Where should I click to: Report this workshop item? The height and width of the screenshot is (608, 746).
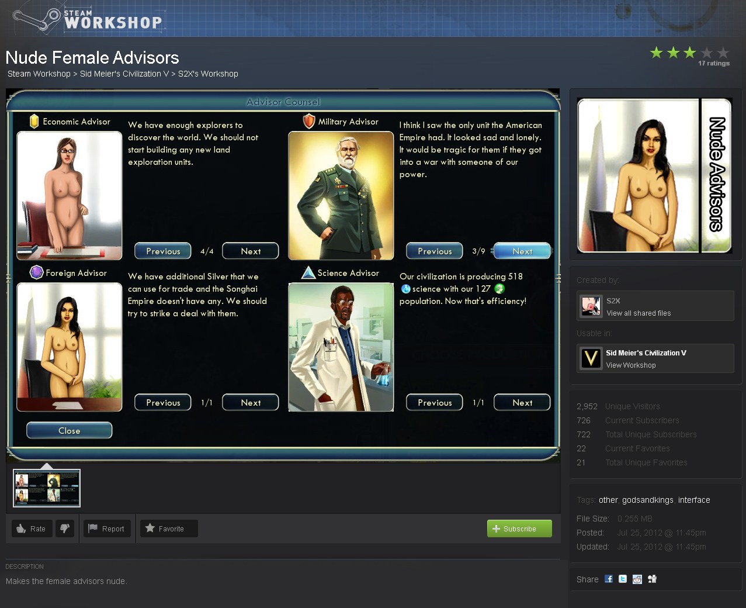click(106, 528)
